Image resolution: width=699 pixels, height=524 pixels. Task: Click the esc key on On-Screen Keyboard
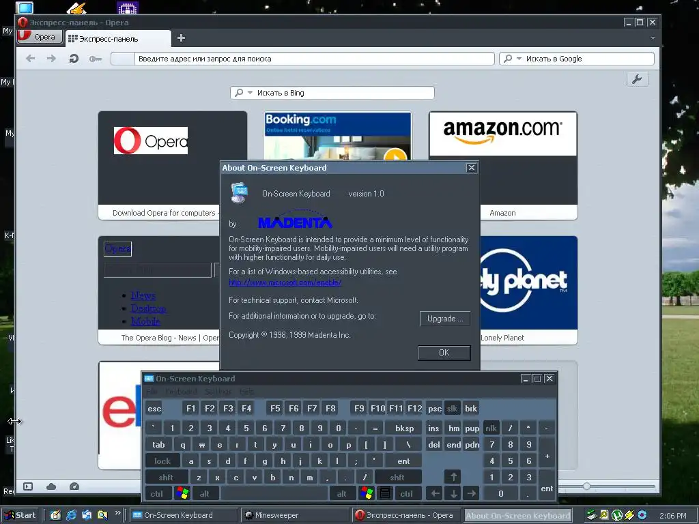pyautogui.click(x=154, y=408)
